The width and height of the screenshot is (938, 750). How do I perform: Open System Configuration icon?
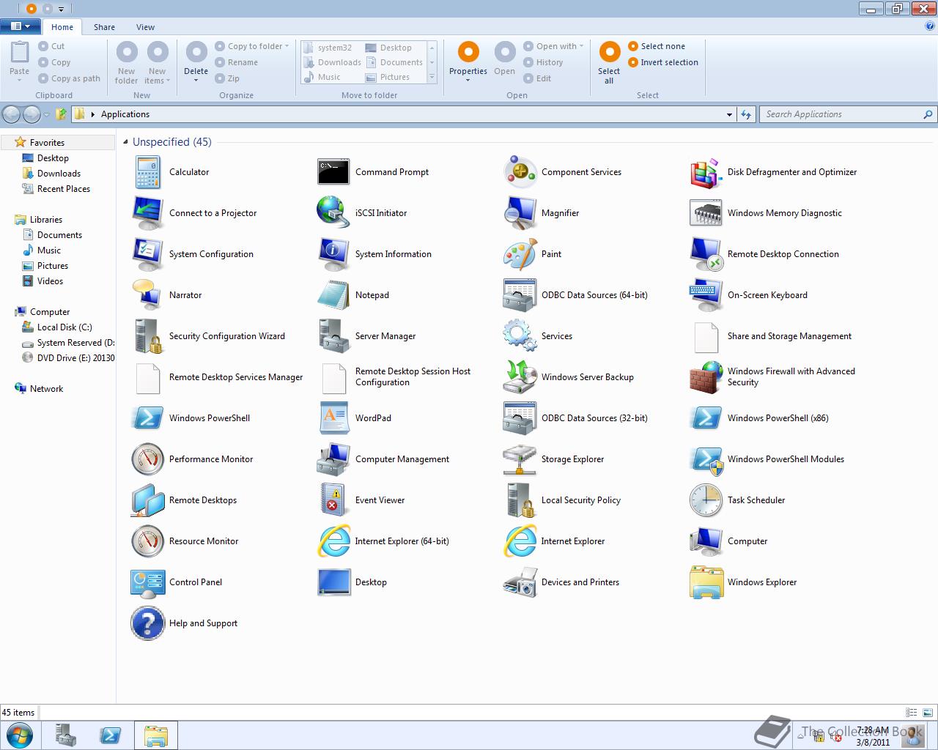[148, 254]
